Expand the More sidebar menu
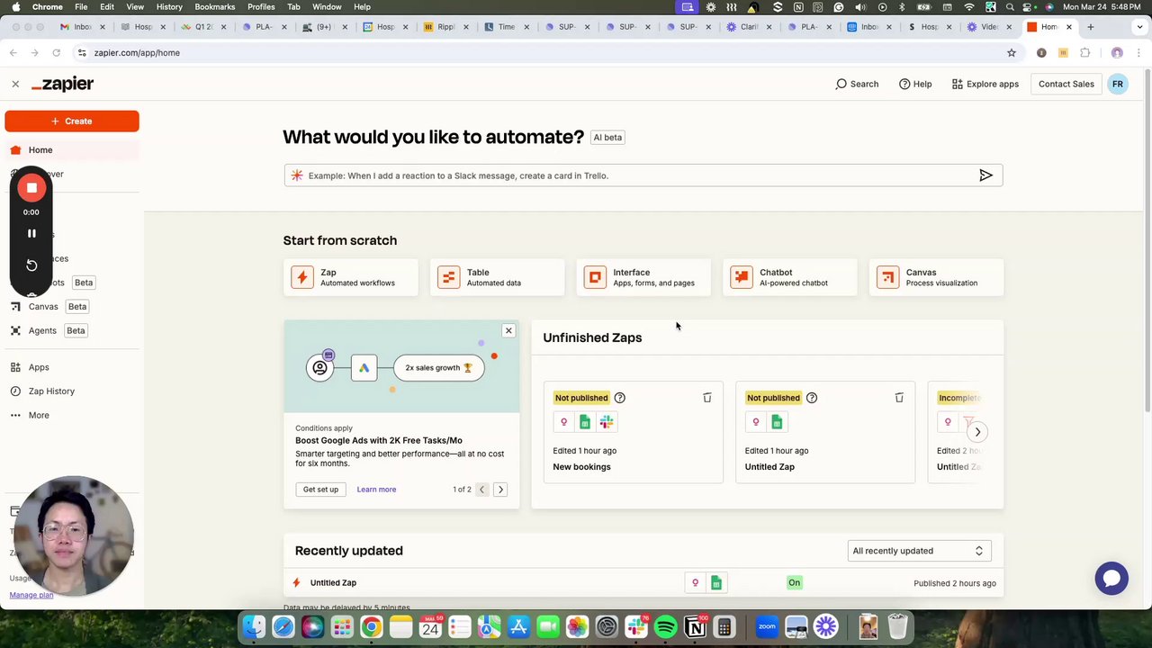This screenshot has width=1152, height=648. pyautogui.click(x=39, y=415)
